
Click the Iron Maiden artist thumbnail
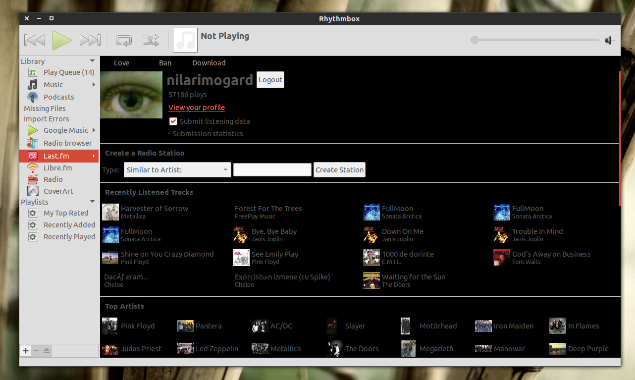point(483,326)
